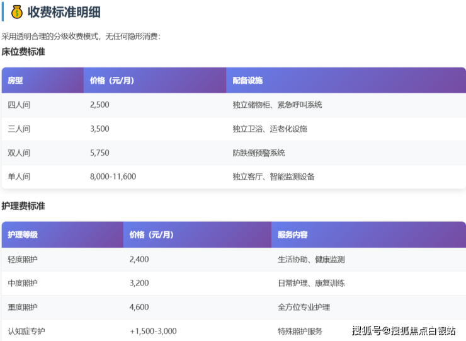
Task: Select the 轻度照护 care level row
Action: [23, 259]
